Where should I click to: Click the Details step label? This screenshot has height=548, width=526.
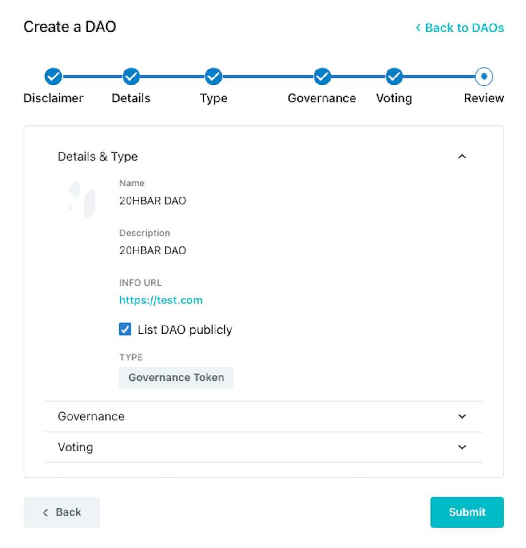coord(131,98)
